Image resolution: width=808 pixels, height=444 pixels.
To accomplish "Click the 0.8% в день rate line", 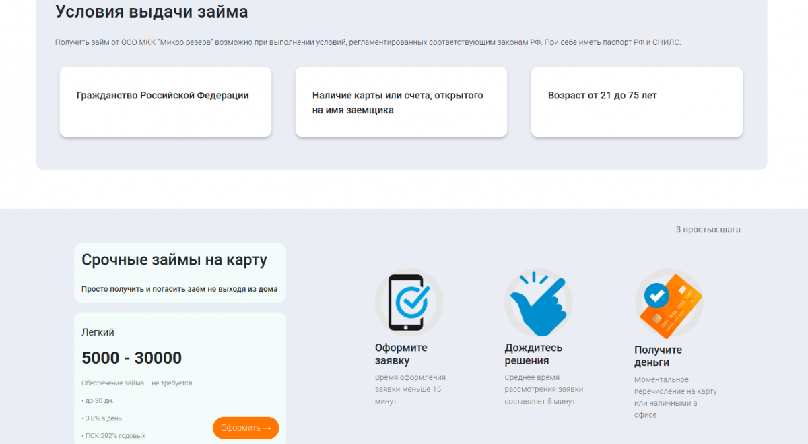I will [x=102, y=418].
